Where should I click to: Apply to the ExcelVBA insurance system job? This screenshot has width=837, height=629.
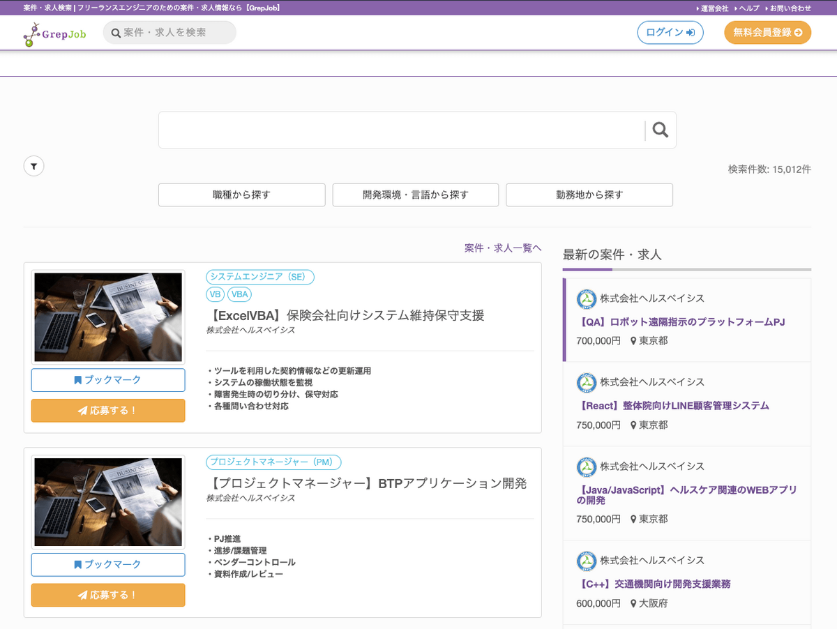pyautogui.click(x=108, y=411)
